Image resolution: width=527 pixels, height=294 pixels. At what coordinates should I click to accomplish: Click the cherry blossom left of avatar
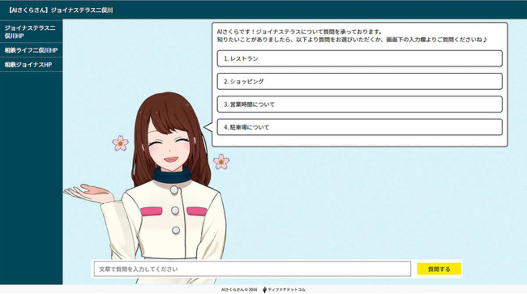(x=120, y=143)
